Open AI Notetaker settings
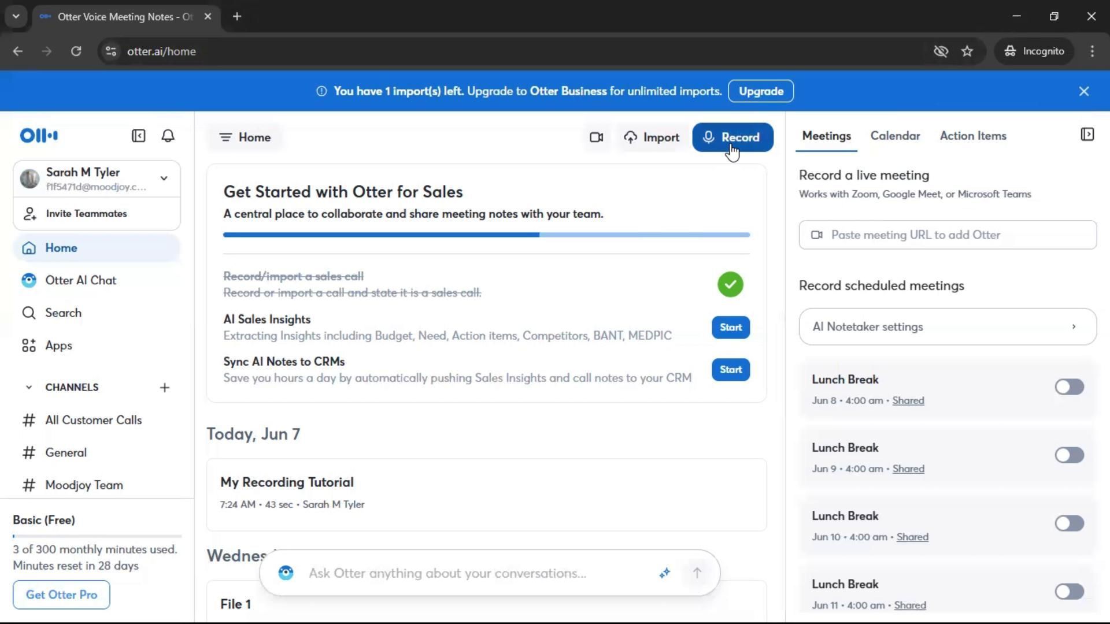 (x=947, y=327)
